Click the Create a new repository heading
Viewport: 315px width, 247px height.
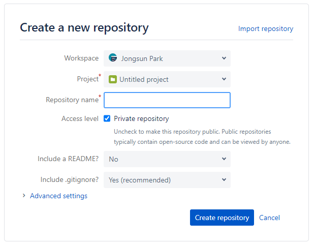tap(84, 28)
